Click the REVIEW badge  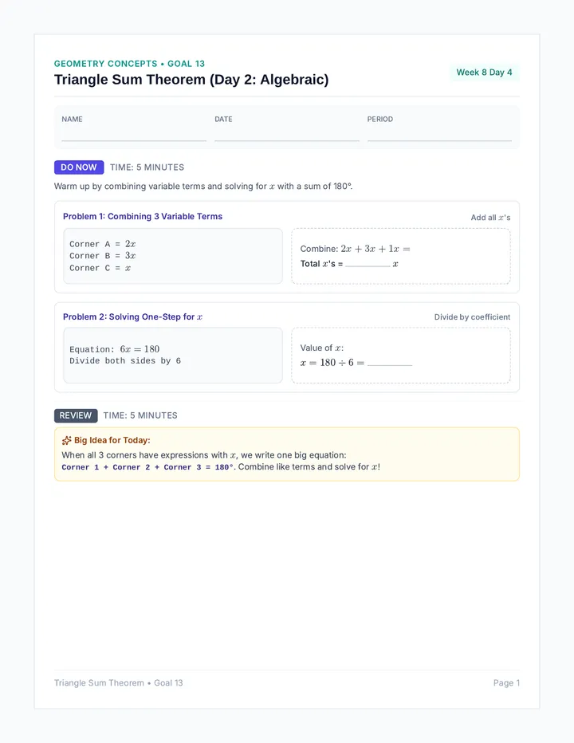(76, 415)
